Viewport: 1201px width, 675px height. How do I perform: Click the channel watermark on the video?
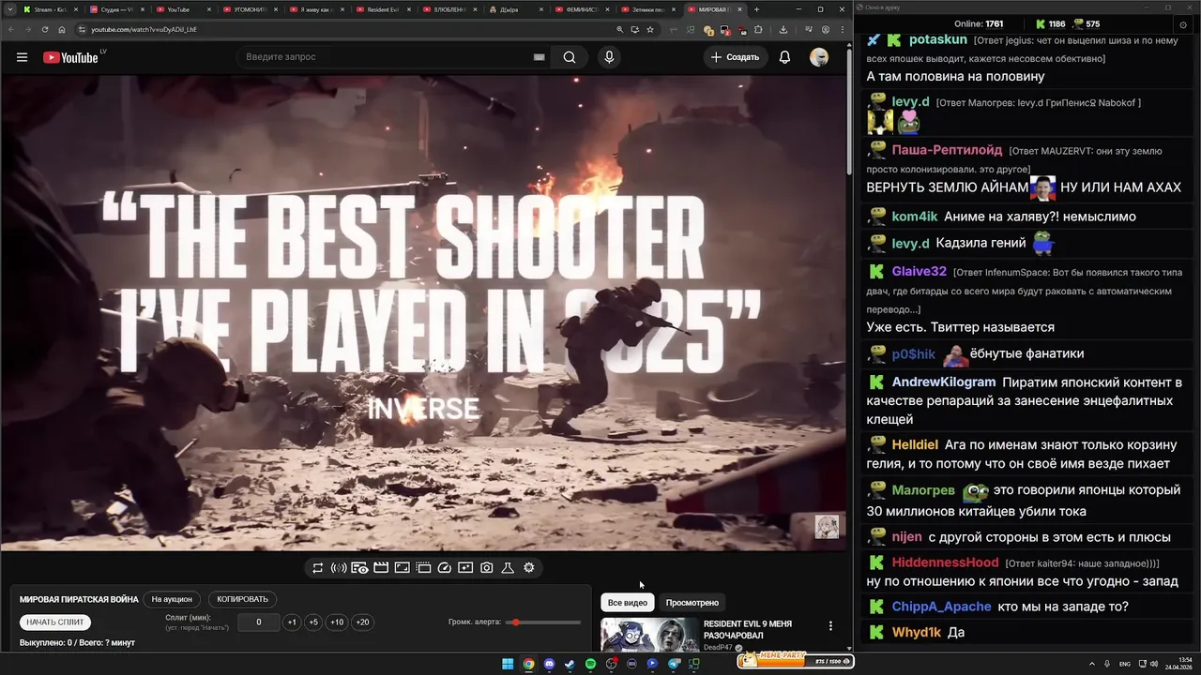tap(827, 527)
